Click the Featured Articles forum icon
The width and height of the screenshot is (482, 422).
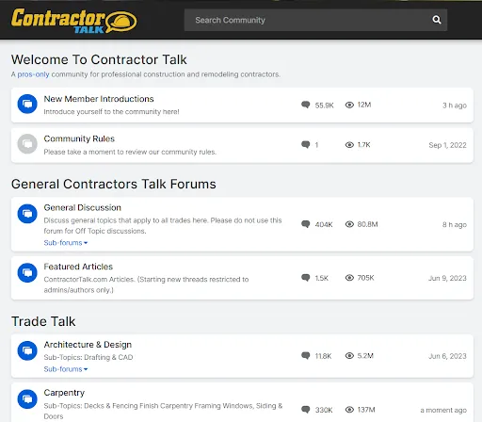(x=27, y=272)
